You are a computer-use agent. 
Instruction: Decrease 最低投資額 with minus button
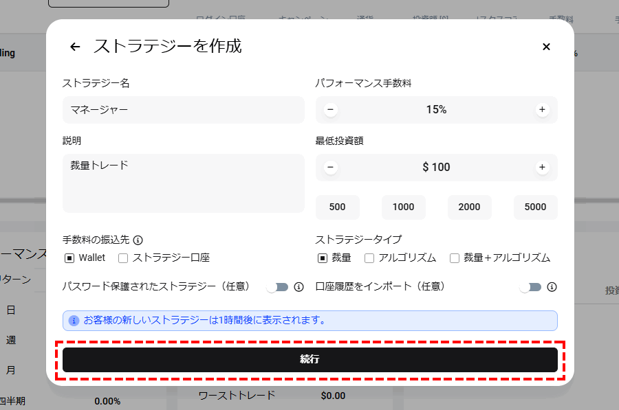(331, 167)
